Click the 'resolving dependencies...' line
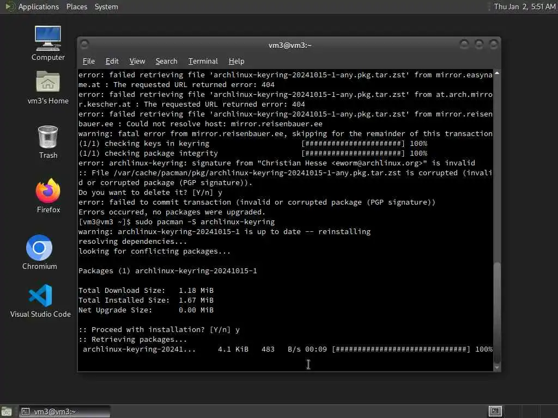The image size is (558, 418). pos(133,241)
